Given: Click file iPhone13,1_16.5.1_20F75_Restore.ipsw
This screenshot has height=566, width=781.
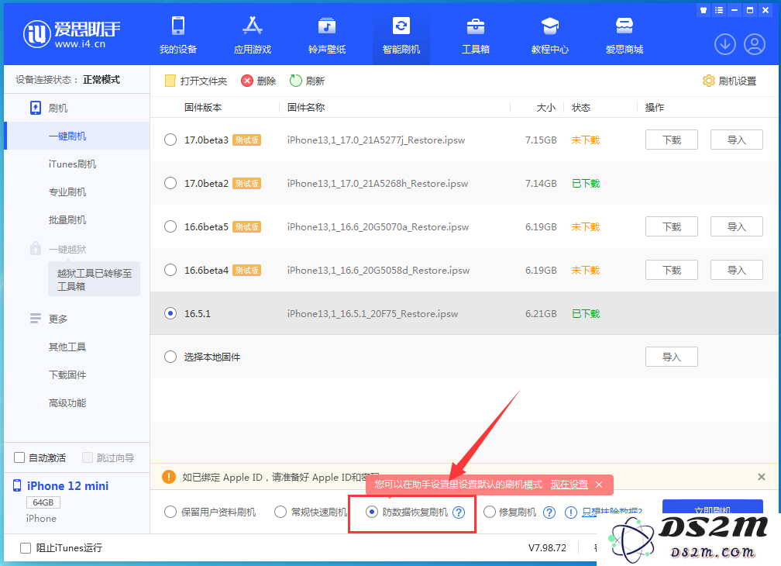Looking at the screenshot, I should (373, 313).
